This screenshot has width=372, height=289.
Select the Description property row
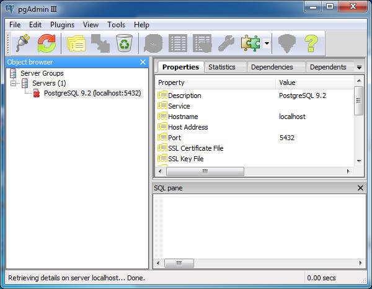[255, 96]
